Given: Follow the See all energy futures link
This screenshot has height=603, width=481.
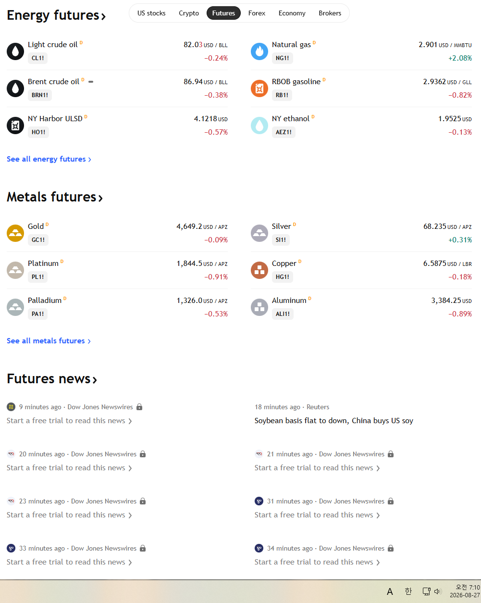Looking at the screenshot, I should click(x=49, y=159).
